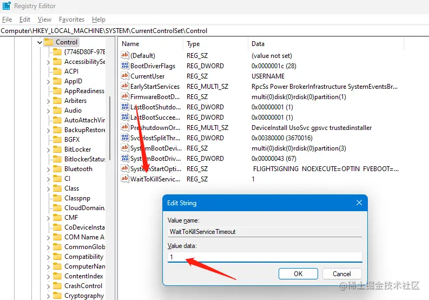
Task: Click the SvcHostSplitThr... DWORD icon
Action: coord(125,138)
